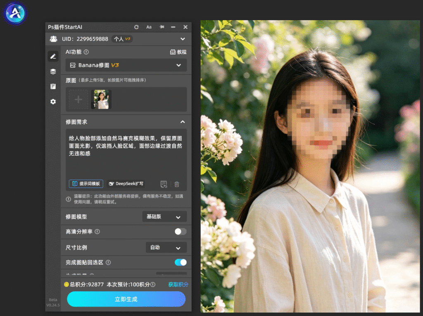Open the 教程 tutorial link
The height and width of the screenshot is (316, 423).
[x=178, y=52]
